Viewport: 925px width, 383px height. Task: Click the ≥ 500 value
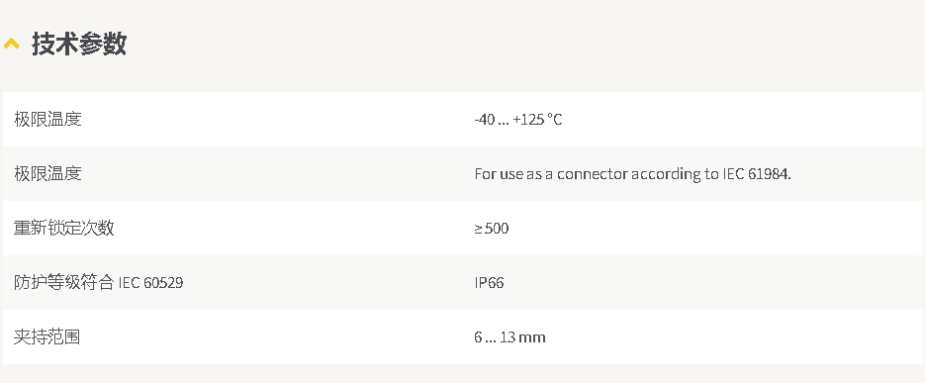point(492,228)
